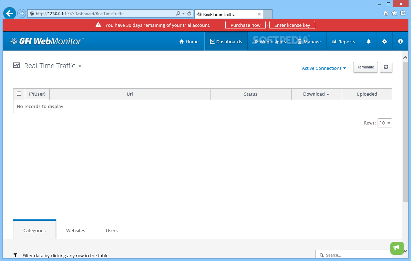This screenshot has height=261, width=411.
Task: Maximize the browser window
Action: tap(389, 4)
